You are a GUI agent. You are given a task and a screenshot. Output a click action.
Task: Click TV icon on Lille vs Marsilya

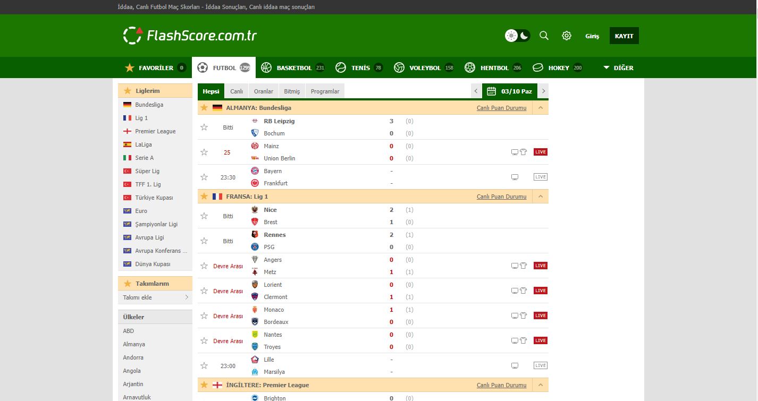click(515, 365)
